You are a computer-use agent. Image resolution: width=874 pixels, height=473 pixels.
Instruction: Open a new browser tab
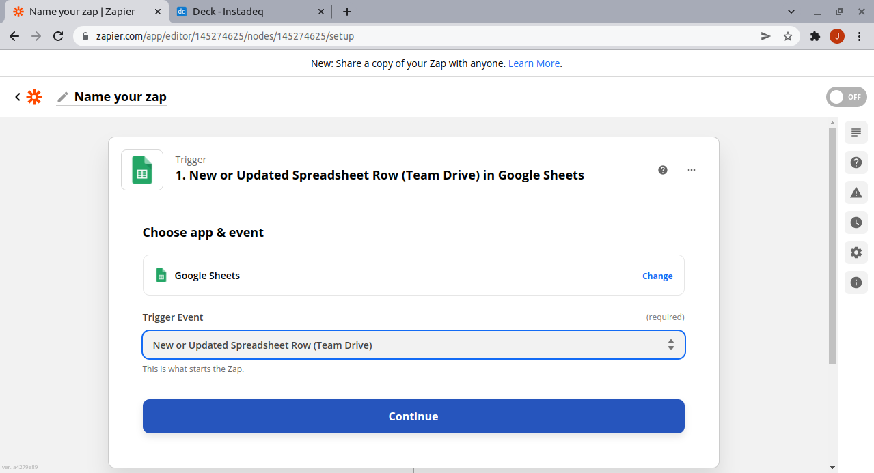(347, 12)
